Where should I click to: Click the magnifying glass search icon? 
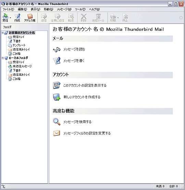(x=57, y=122)
